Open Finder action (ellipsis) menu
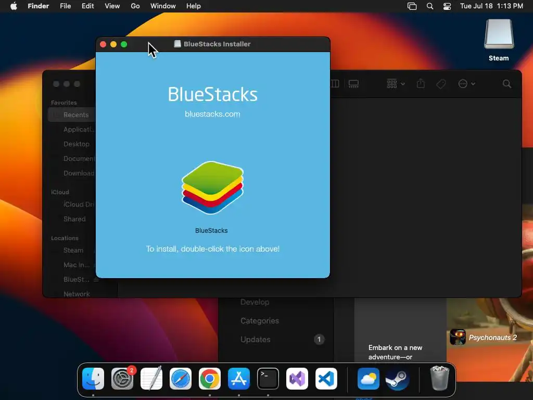This screenshot has height=400, width=533. click(466, 84)
